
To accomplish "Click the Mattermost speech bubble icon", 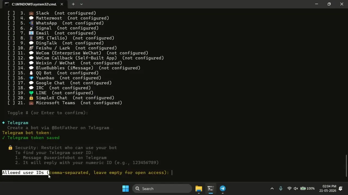I will (31, 18).
